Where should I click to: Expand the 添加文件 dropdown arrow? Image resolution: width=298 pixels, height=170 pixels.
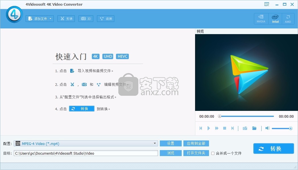(51, 18)
